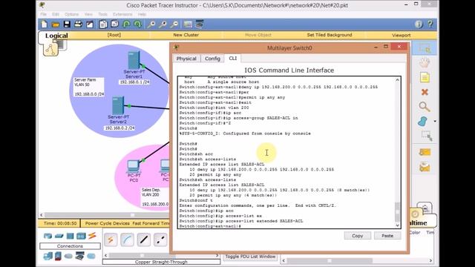
Task: Click the [Root] navigation label
Action: click(114, 35)
